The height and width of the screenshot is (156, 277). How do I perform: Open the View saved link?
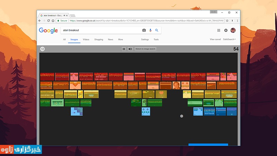pyautogui.click(x=215, y=40)
